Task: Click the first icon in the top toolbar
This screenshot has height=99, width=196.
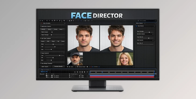Action: (41, 21)
